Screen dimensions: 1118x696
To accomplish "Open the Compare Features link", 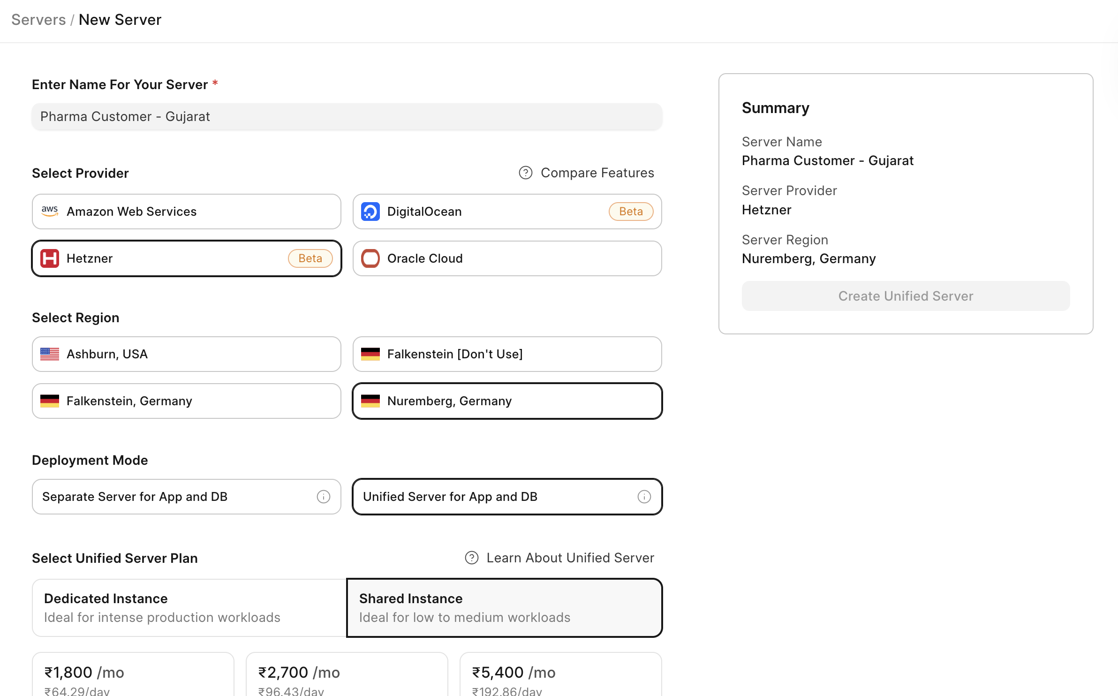I will (x=597, y=173).
